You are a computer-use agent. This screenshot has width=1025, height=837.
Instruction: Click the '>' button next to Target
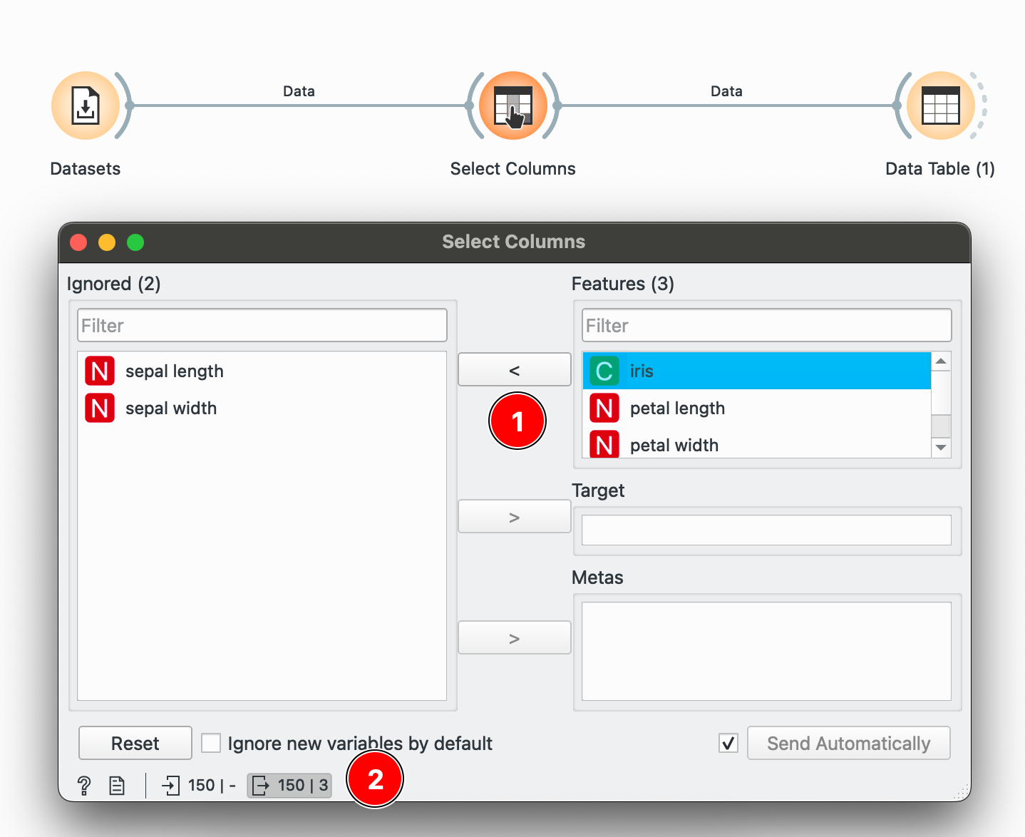pos(514,517)
